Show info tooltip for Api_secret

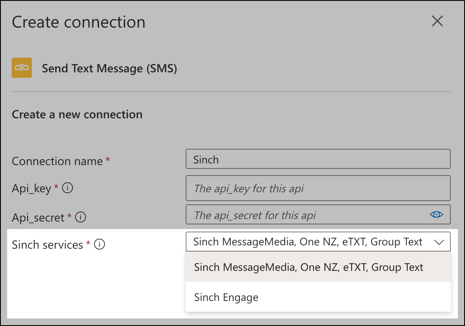[x=80, y=217]
